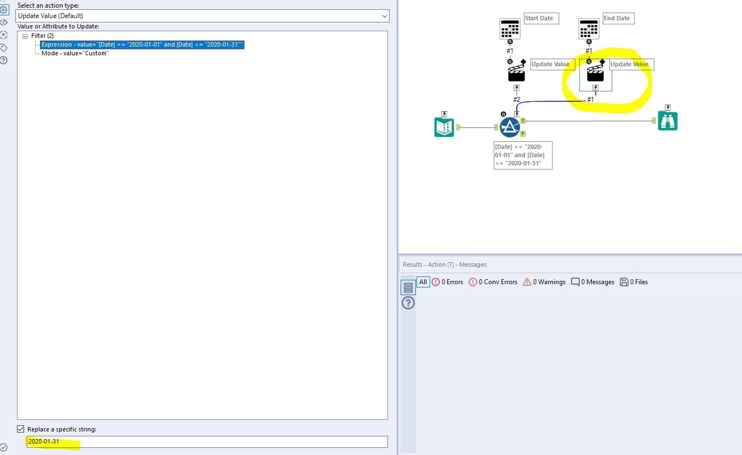This screenshot has width=742, height=455.
Task: Open the XML view sidebar icon
Action: pos(4,22)
